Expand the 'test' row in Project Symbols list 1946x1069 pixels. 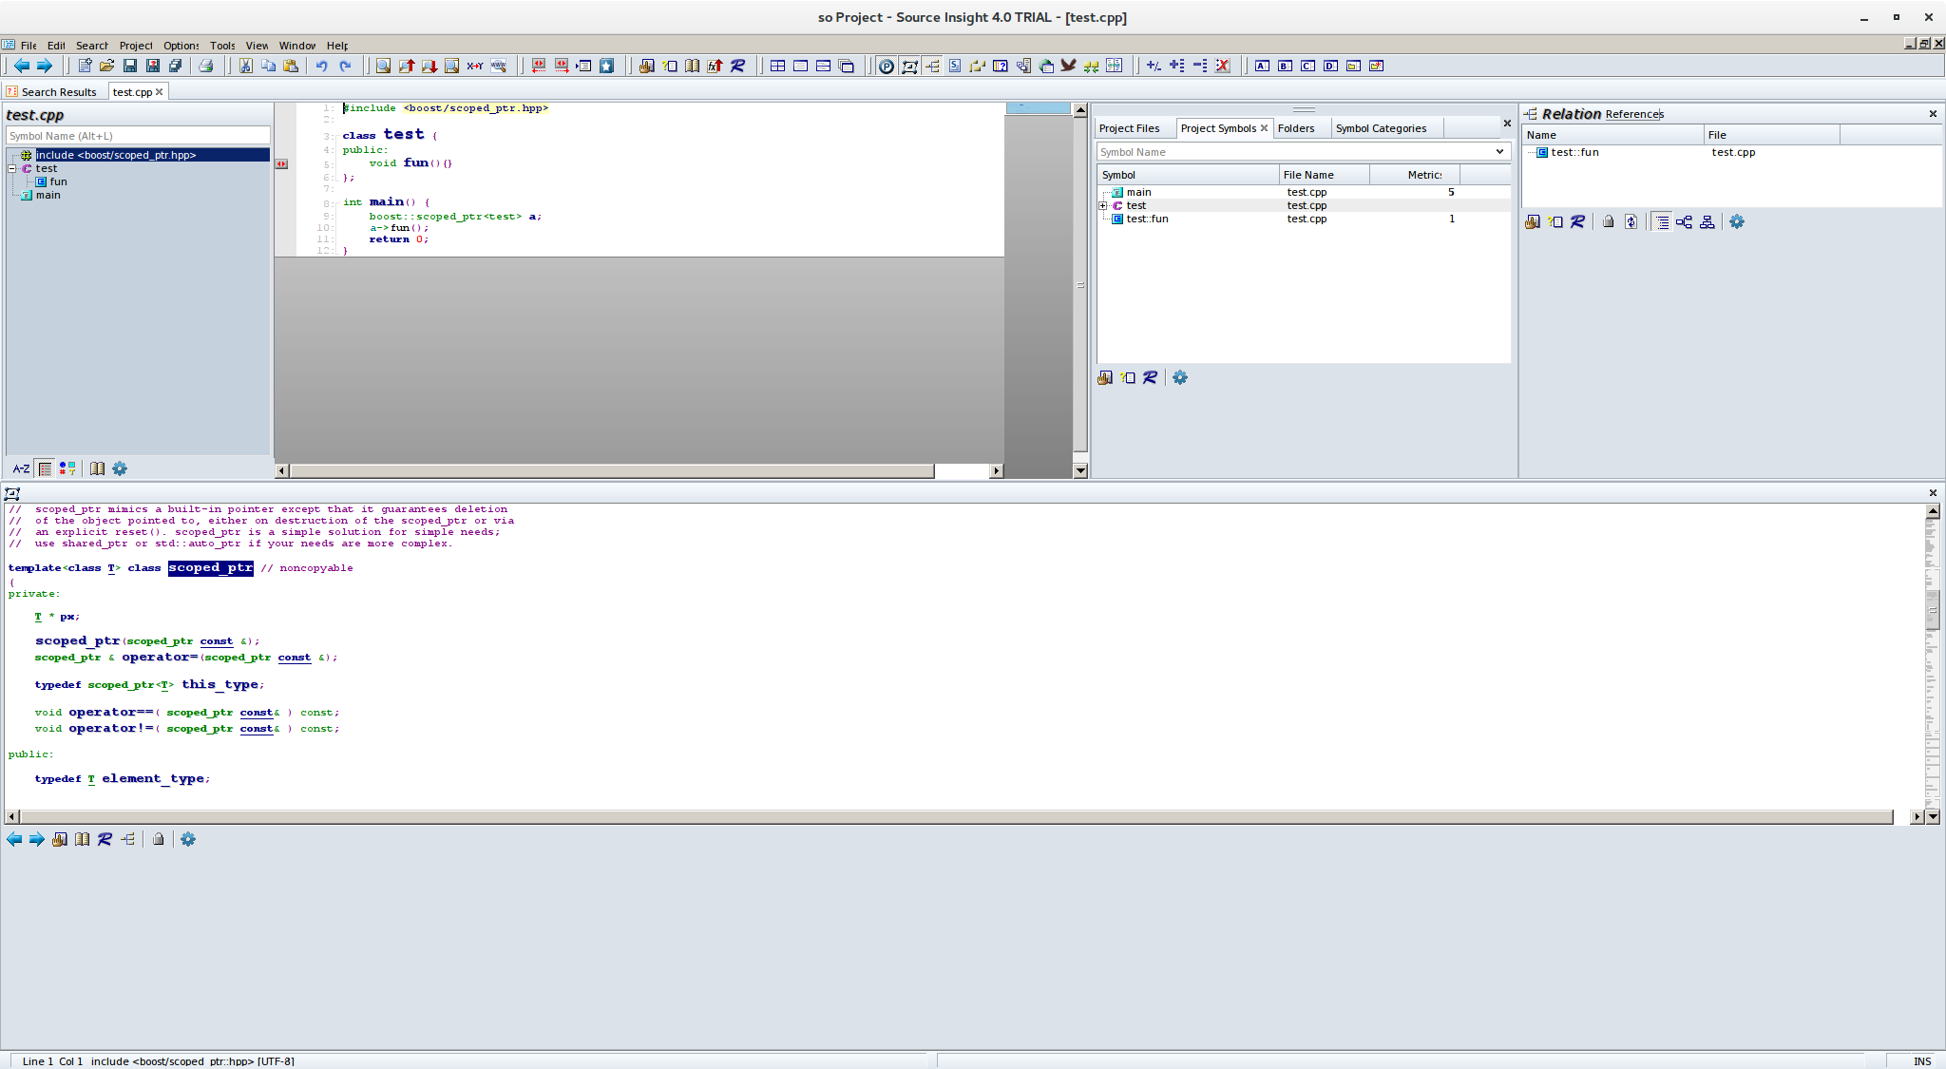(1103, 205)
